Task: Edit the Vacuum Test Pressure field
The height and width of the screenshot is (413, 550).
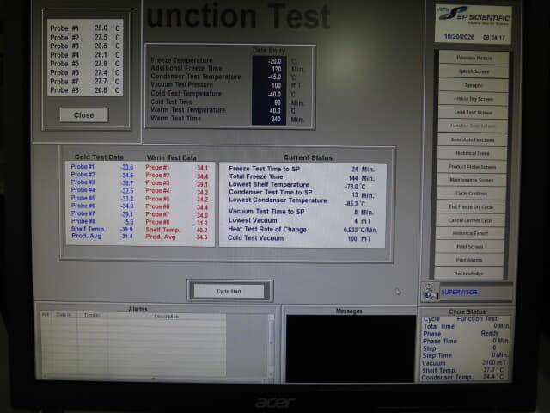Action: tap(269, 86)
